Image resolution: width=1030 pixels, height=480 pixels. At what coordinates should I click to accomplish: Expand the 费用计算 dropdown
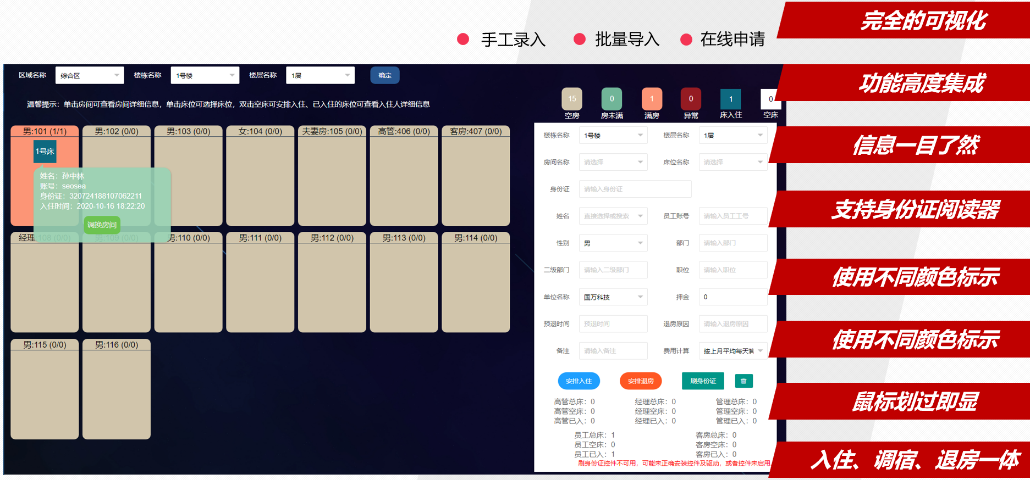[732, 351]
